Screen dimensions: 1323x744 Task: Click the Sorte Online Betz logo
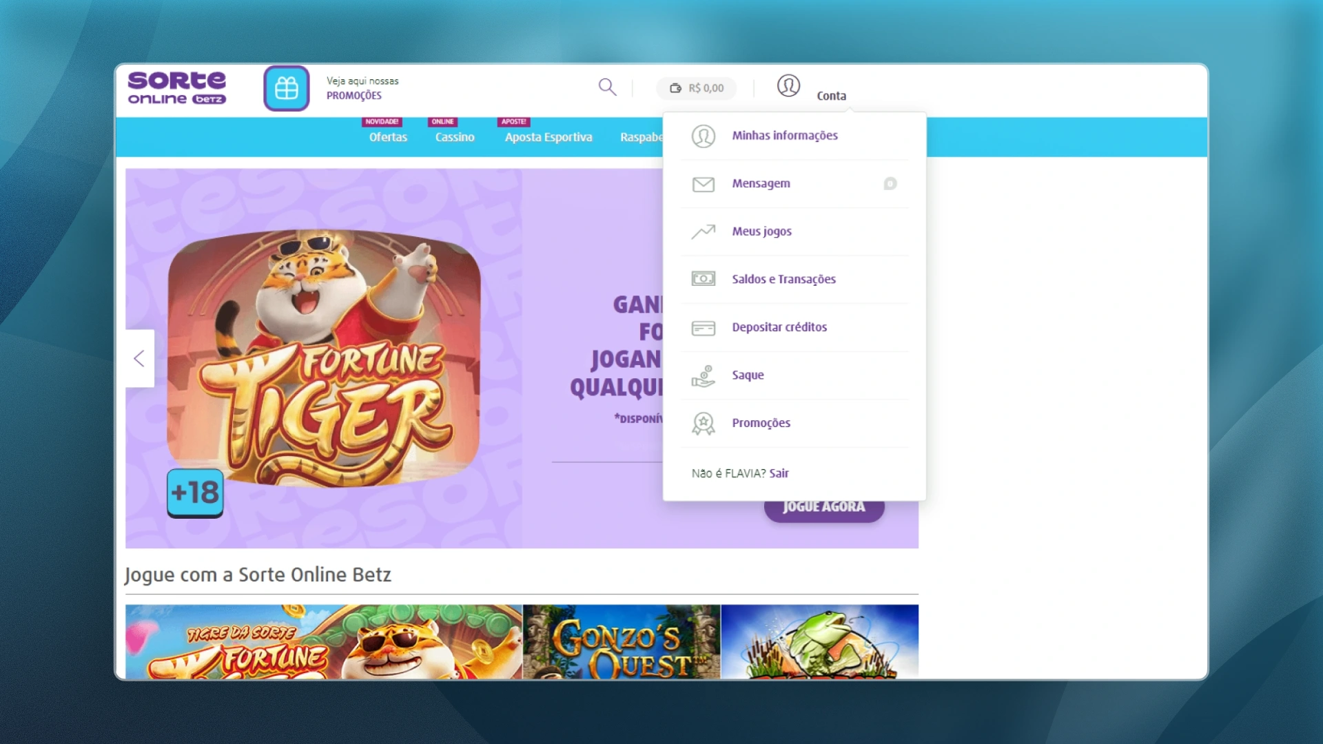tap(177, 88)
